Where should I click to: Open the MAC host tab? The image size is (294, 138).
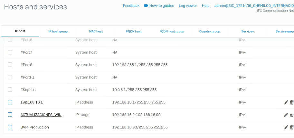[96, 31]
